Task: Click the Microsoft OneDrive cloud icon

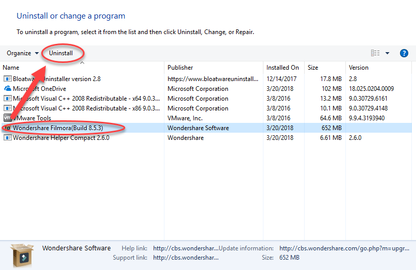Action: point(7,88)
